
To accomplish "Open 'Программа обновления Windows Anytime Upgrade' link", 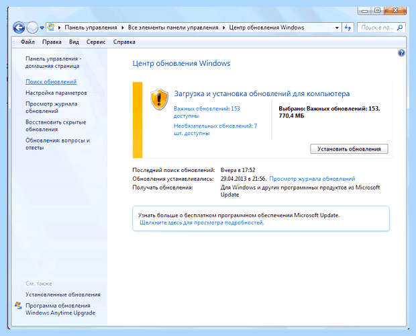I will point(60,309).
